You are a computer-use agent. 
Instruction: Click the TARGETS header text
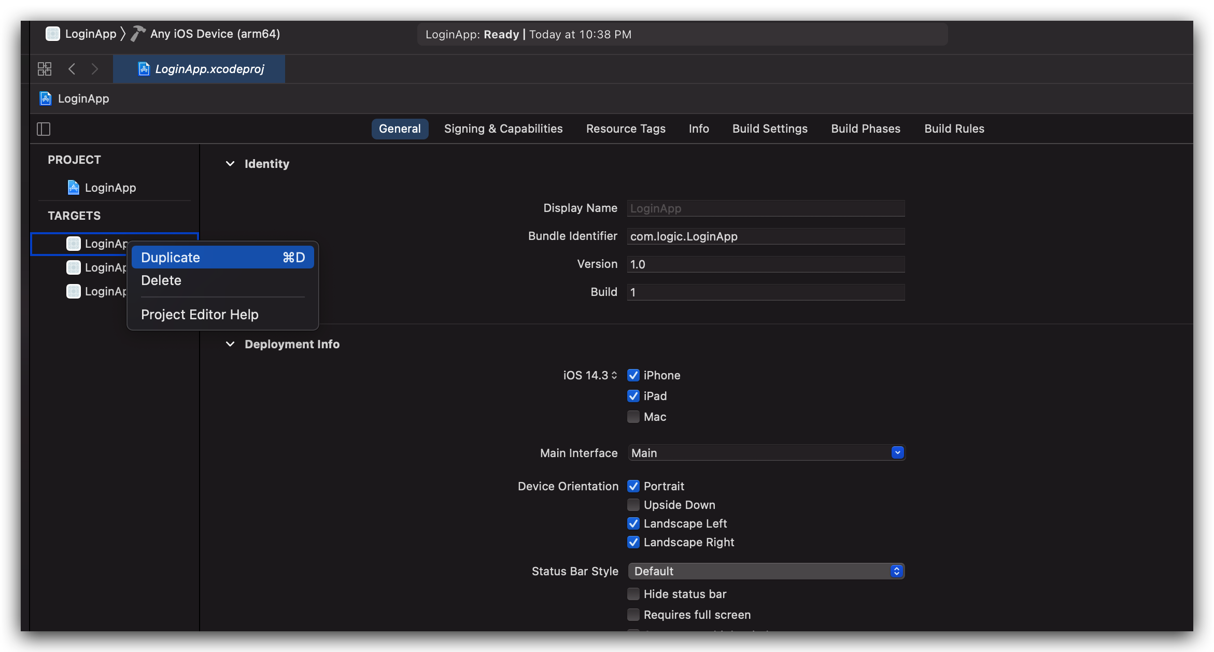tap(74, 216)
